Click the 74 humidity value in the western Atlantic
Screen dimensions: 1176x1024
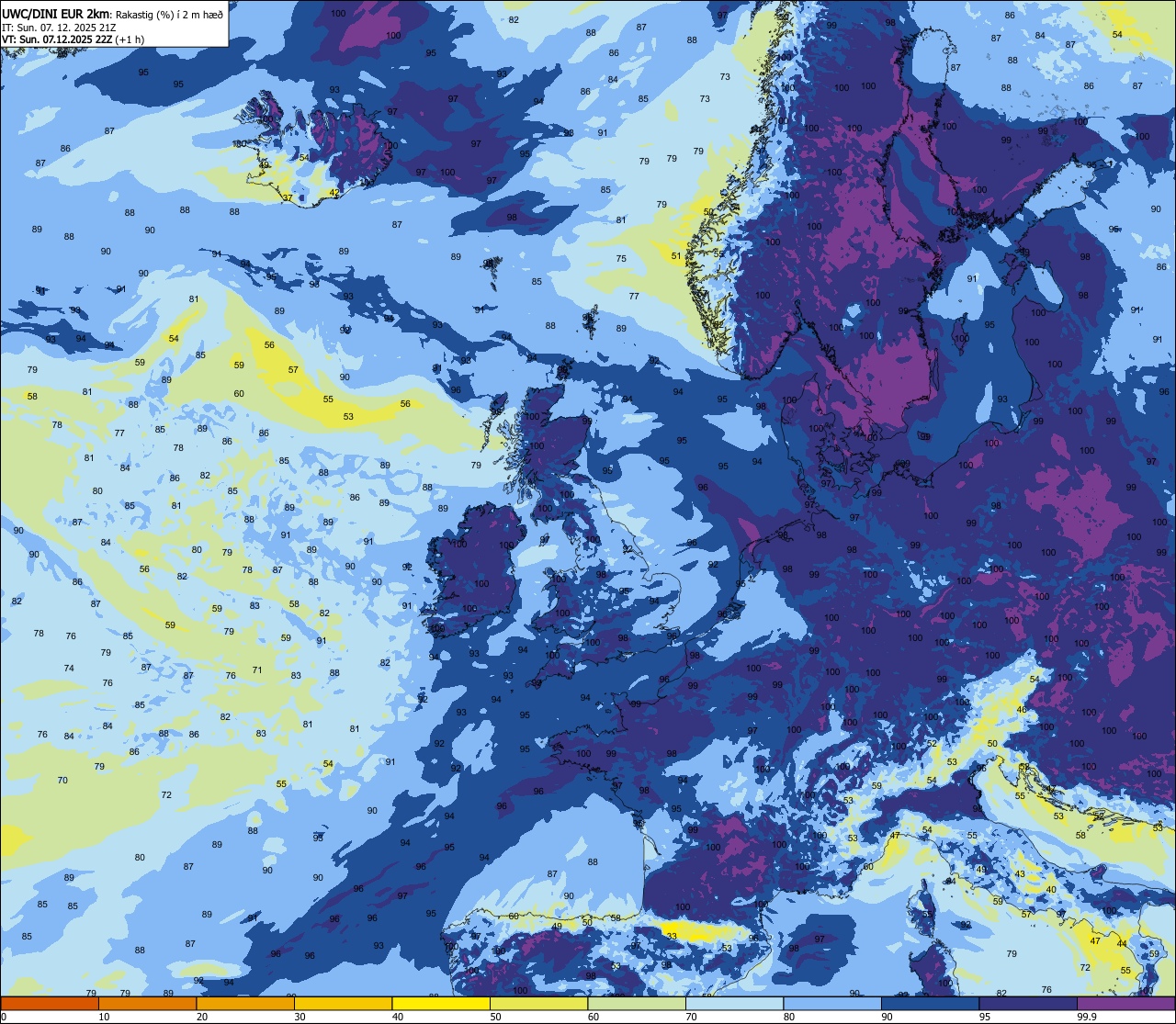point(69,668)
